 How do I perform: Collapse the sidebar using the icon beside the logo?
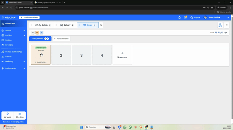[x=3, y=17]
